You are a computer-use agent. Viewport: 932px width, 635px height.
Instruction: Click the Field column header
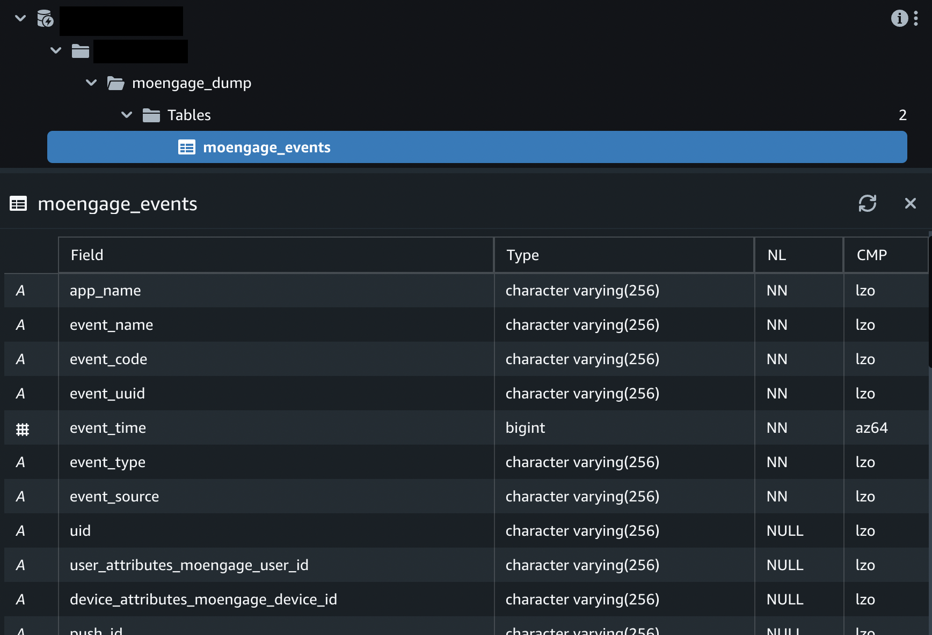[87, 255]
